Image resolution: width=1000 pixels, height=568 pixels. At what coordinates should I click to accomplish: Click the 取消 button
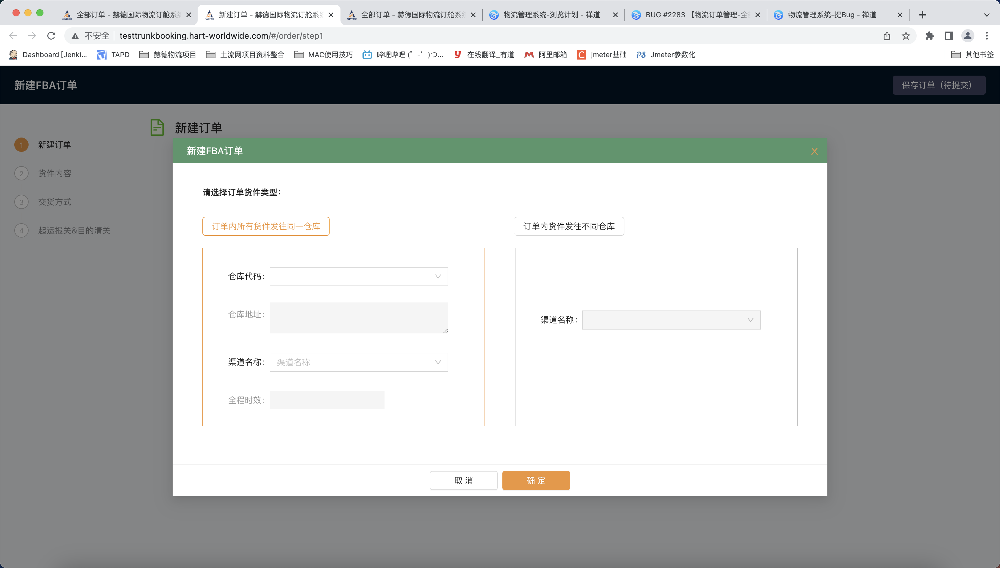click(x=463, y=480)
